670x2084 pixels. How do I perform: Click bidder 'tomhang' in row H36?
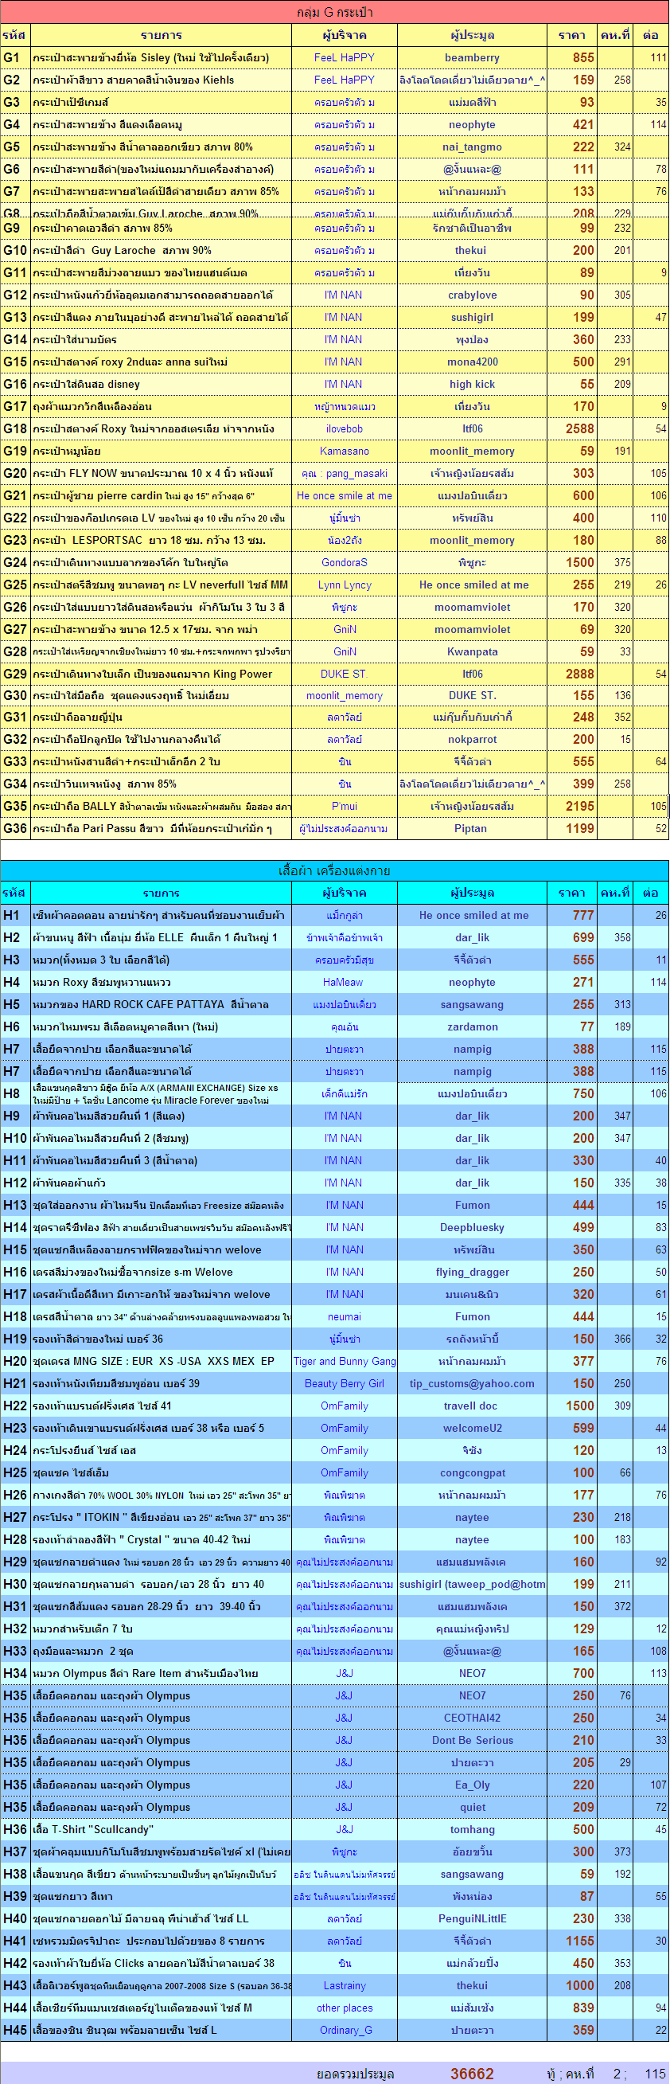pos(472,1829)
